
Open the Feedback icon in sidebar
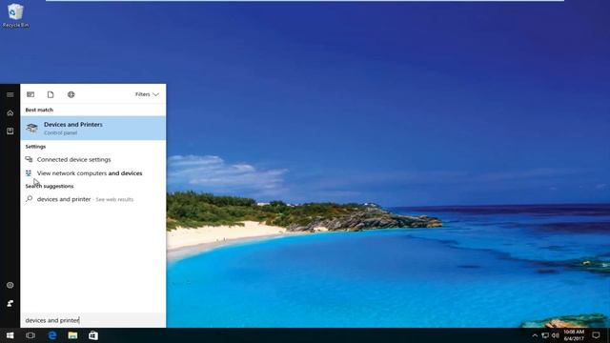[x=10, y=303]
